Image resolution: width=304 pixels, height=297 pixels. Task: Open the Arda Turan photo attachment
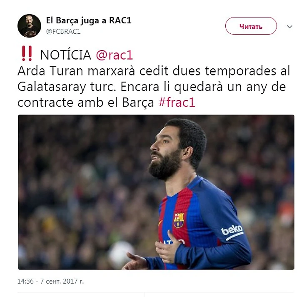pyautogui.click(x=156, y=192)
